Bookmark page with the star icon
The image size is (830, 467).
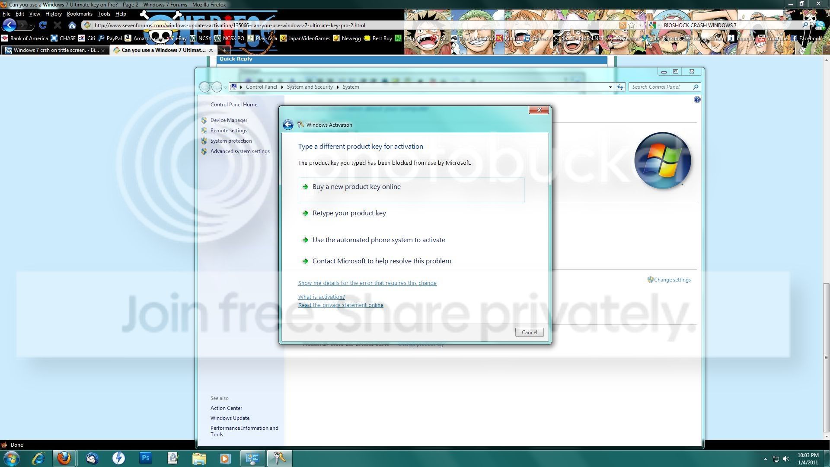coord(632,26)
